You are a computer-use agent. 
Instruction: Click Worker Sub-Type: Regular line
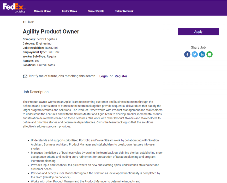point(40,56)
